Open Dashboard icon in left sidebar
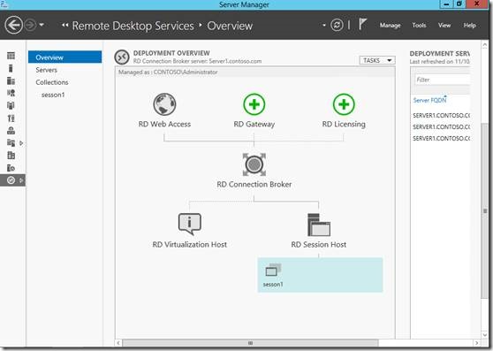493x351 pixels. pyautogui.click(x=11, y=56)
